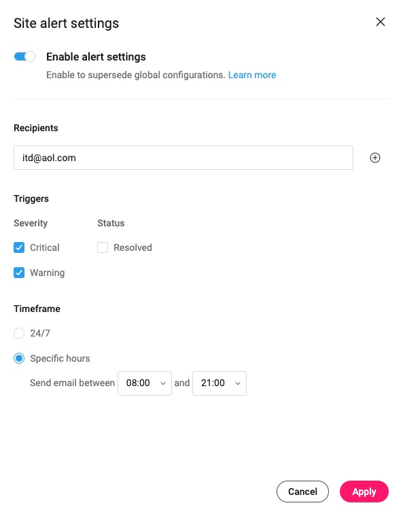Click the Recipients section heading
This screenshot has height=516, width=403.
pyautogui.click(x=36, y=128)
